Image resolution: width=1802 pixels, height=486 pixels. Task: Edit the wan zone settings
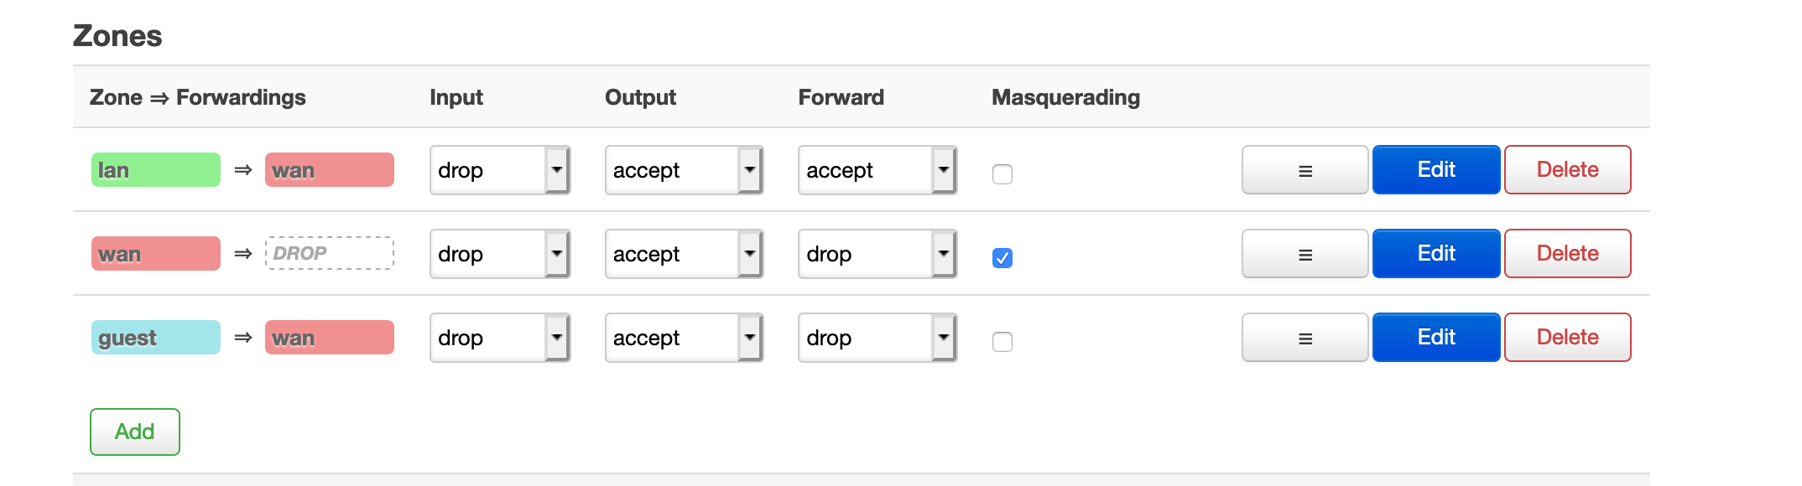[x=1435, y=253]
